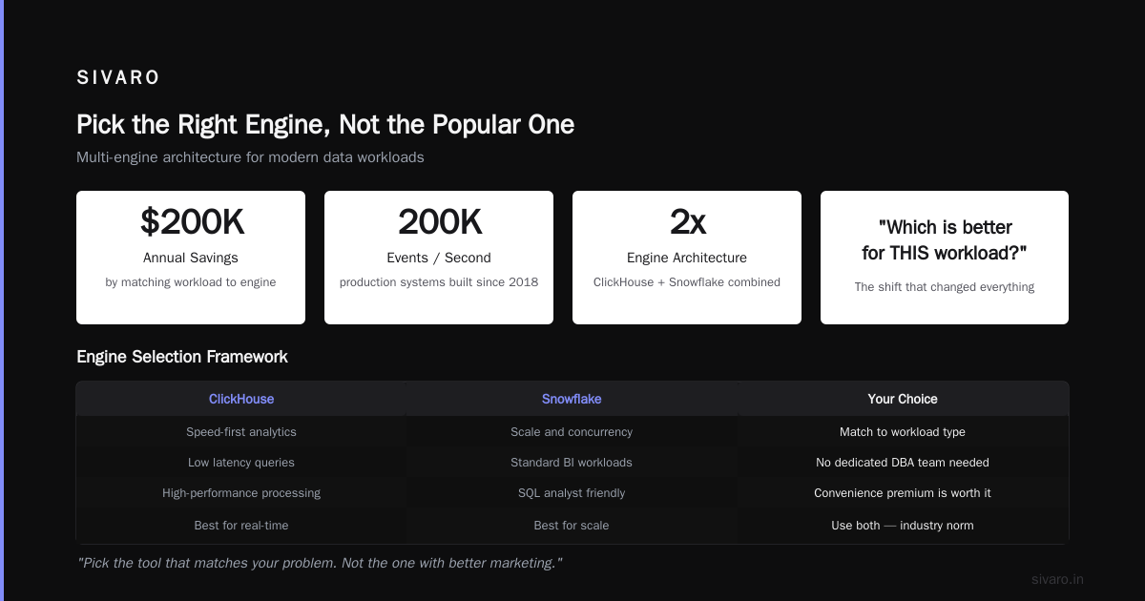
Task: Click the headline 'Pick the Right Engine, Not the Popular One'
Action: 325,124
